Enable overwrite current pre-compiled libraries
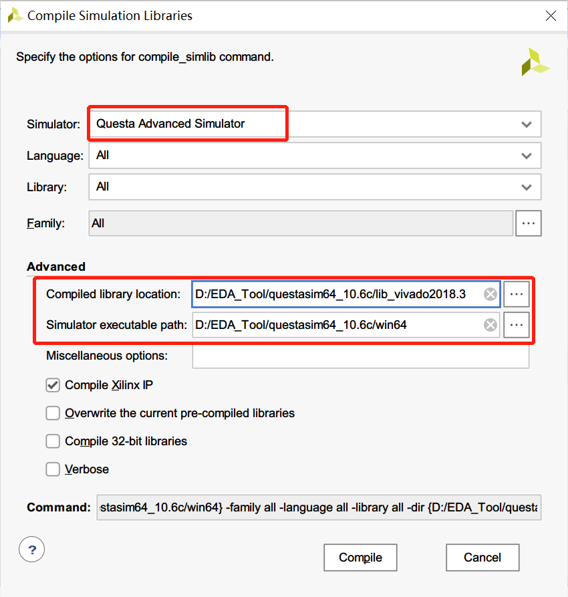This screenshot has height=597, width=568. pyautogui.click(x=53, y=413)
